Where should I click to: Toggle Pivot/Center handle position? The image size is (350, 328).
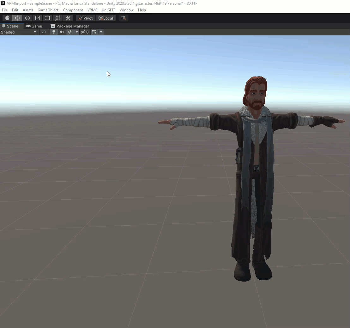(86, 18)
